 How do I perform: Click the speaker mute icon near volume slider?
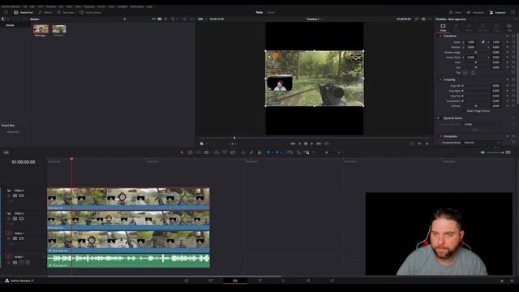483,152
